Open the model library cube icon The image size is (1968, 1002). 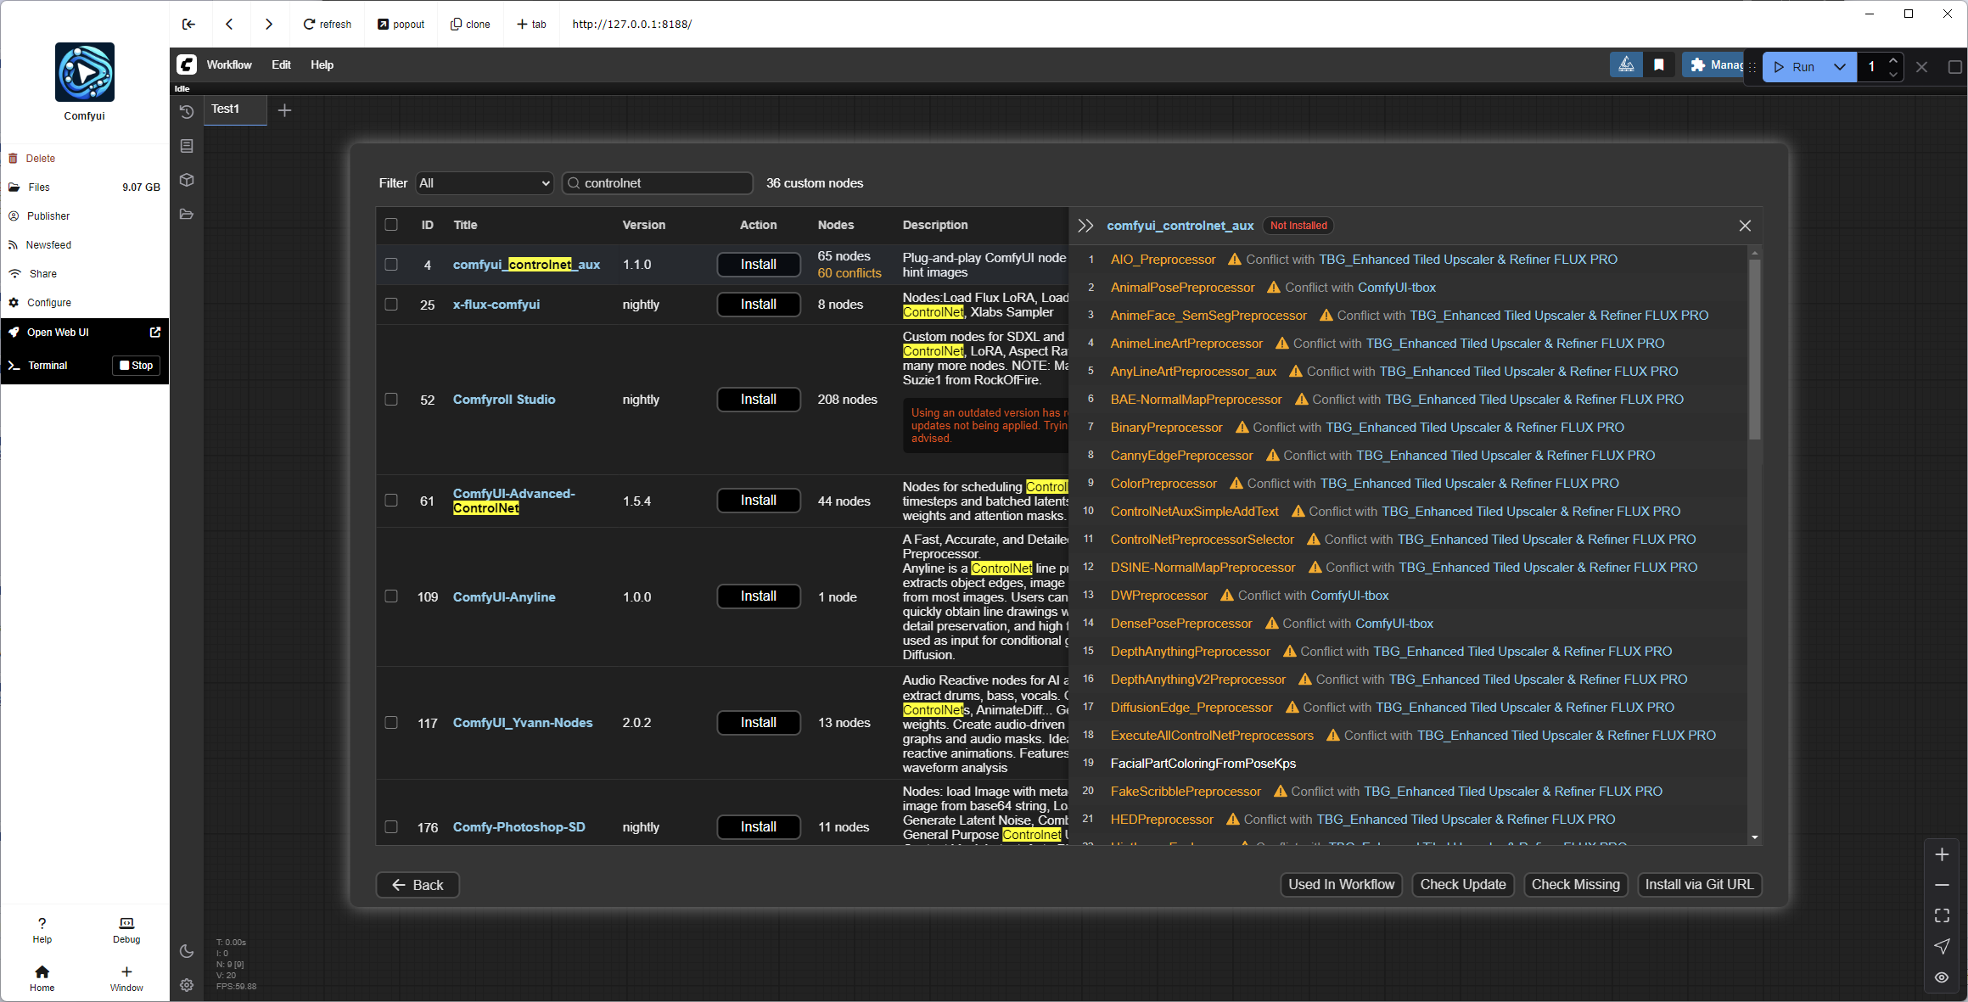point(187,180)
